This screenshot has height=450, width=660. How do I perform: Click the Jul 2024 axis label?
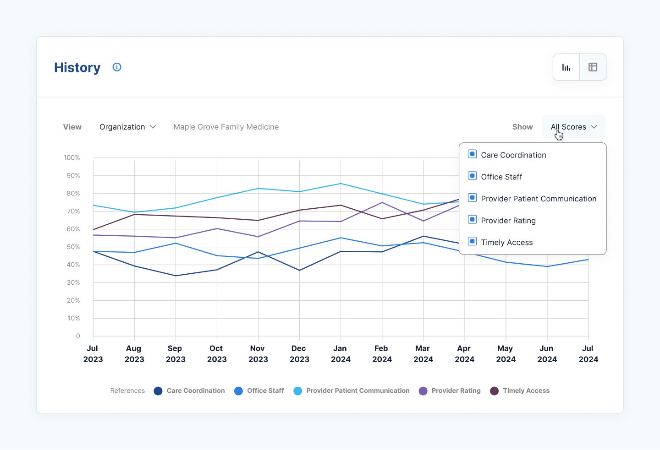[588, 354]
